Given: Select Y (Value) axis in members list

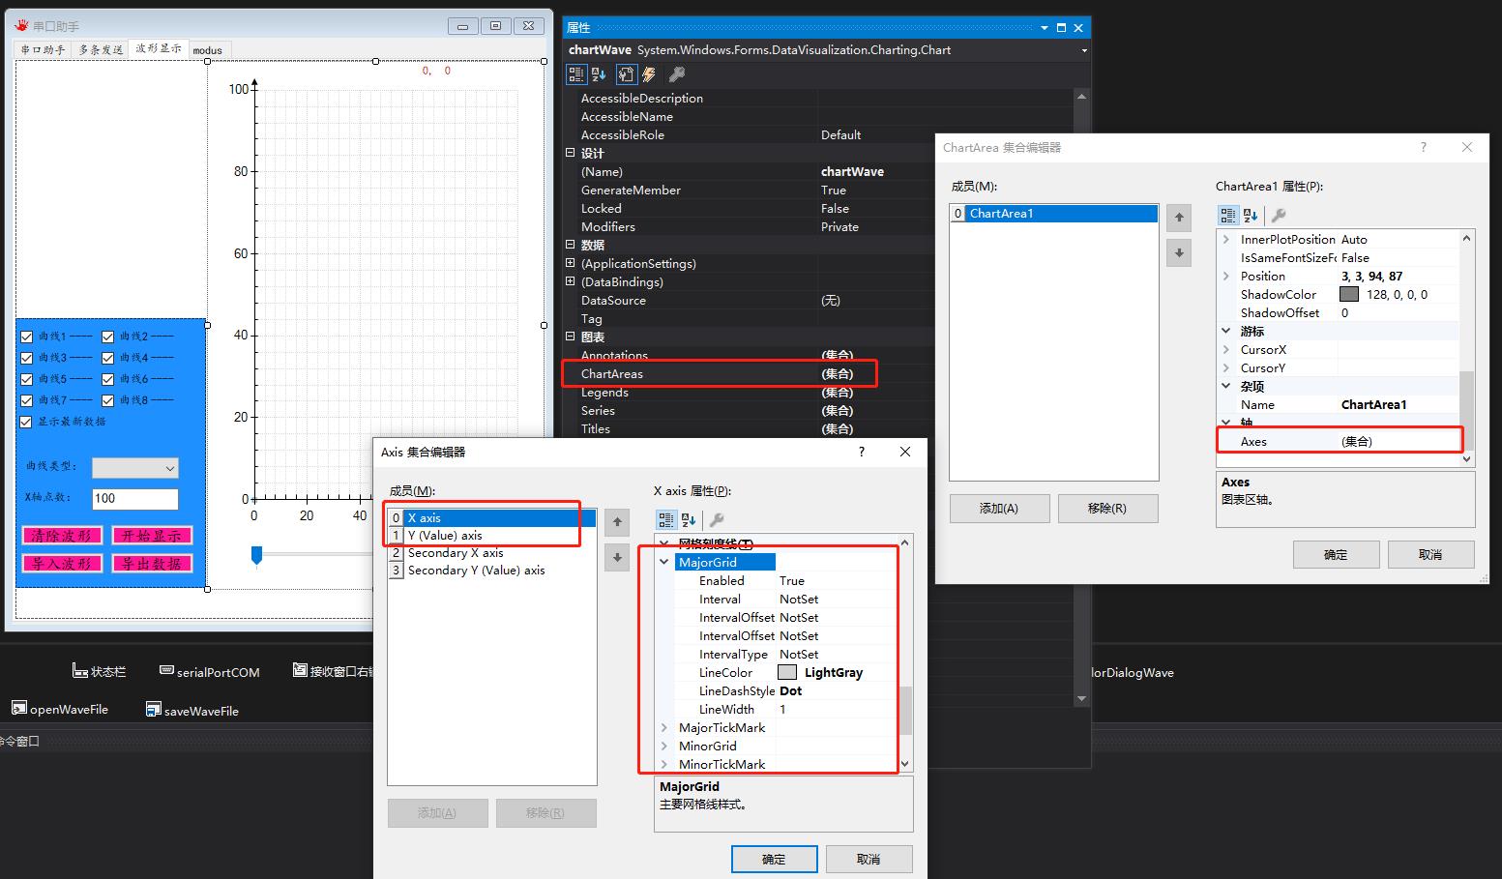Looking at the screenshot, I should click(491, 536).
